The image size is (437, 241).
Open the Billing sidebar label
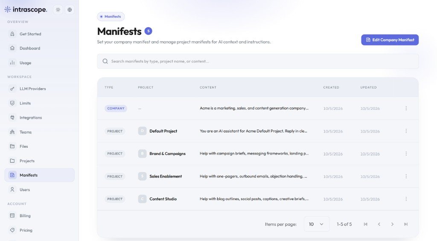click(25, 216)
